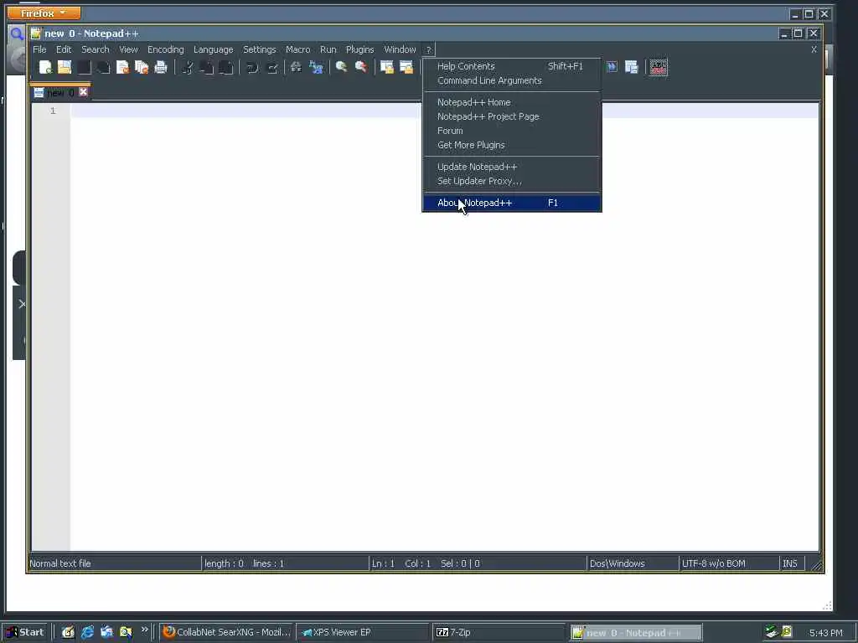The image size is (858, 643).
Task: Click the Save All toolbar icon
Action: pyautogui.click(x=103, y=67)
